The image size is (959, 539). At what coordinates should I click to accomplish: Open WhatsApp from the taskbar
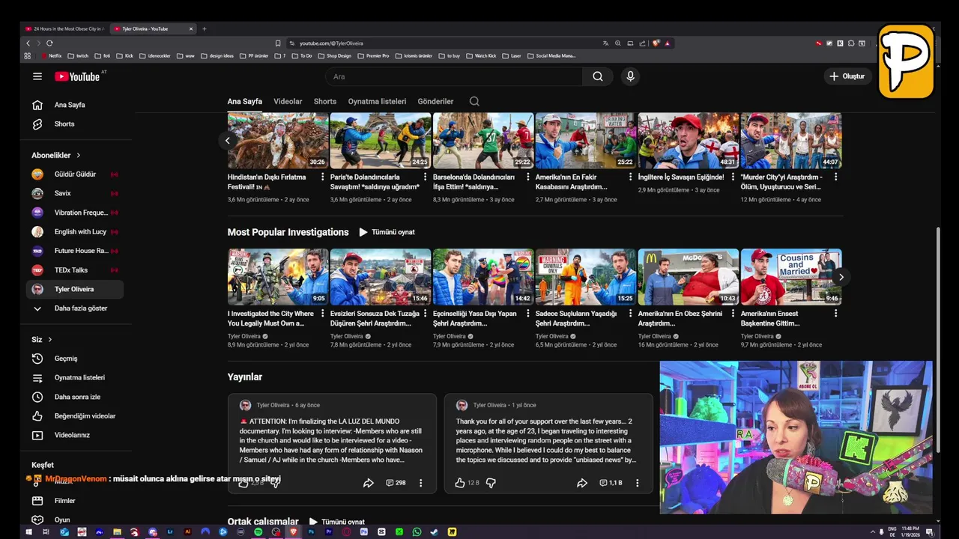(x=417, y=532)
